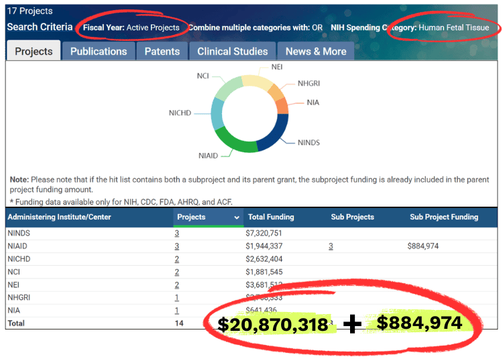This screenshot has width=503, height=359.
Task: Click the Projects tab
Action: (33, 51)
